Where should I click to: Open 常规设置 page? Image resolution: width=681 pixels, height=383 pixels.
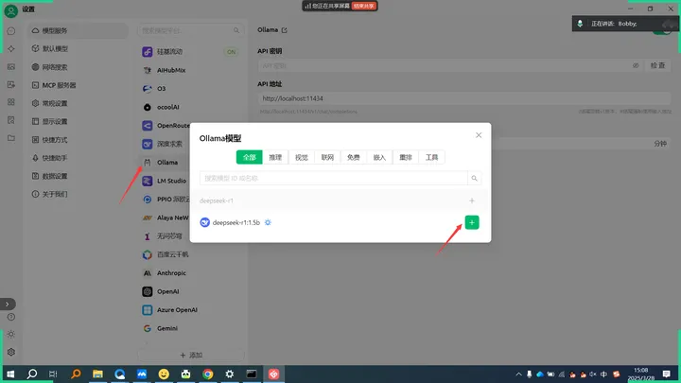pos(79,103)
